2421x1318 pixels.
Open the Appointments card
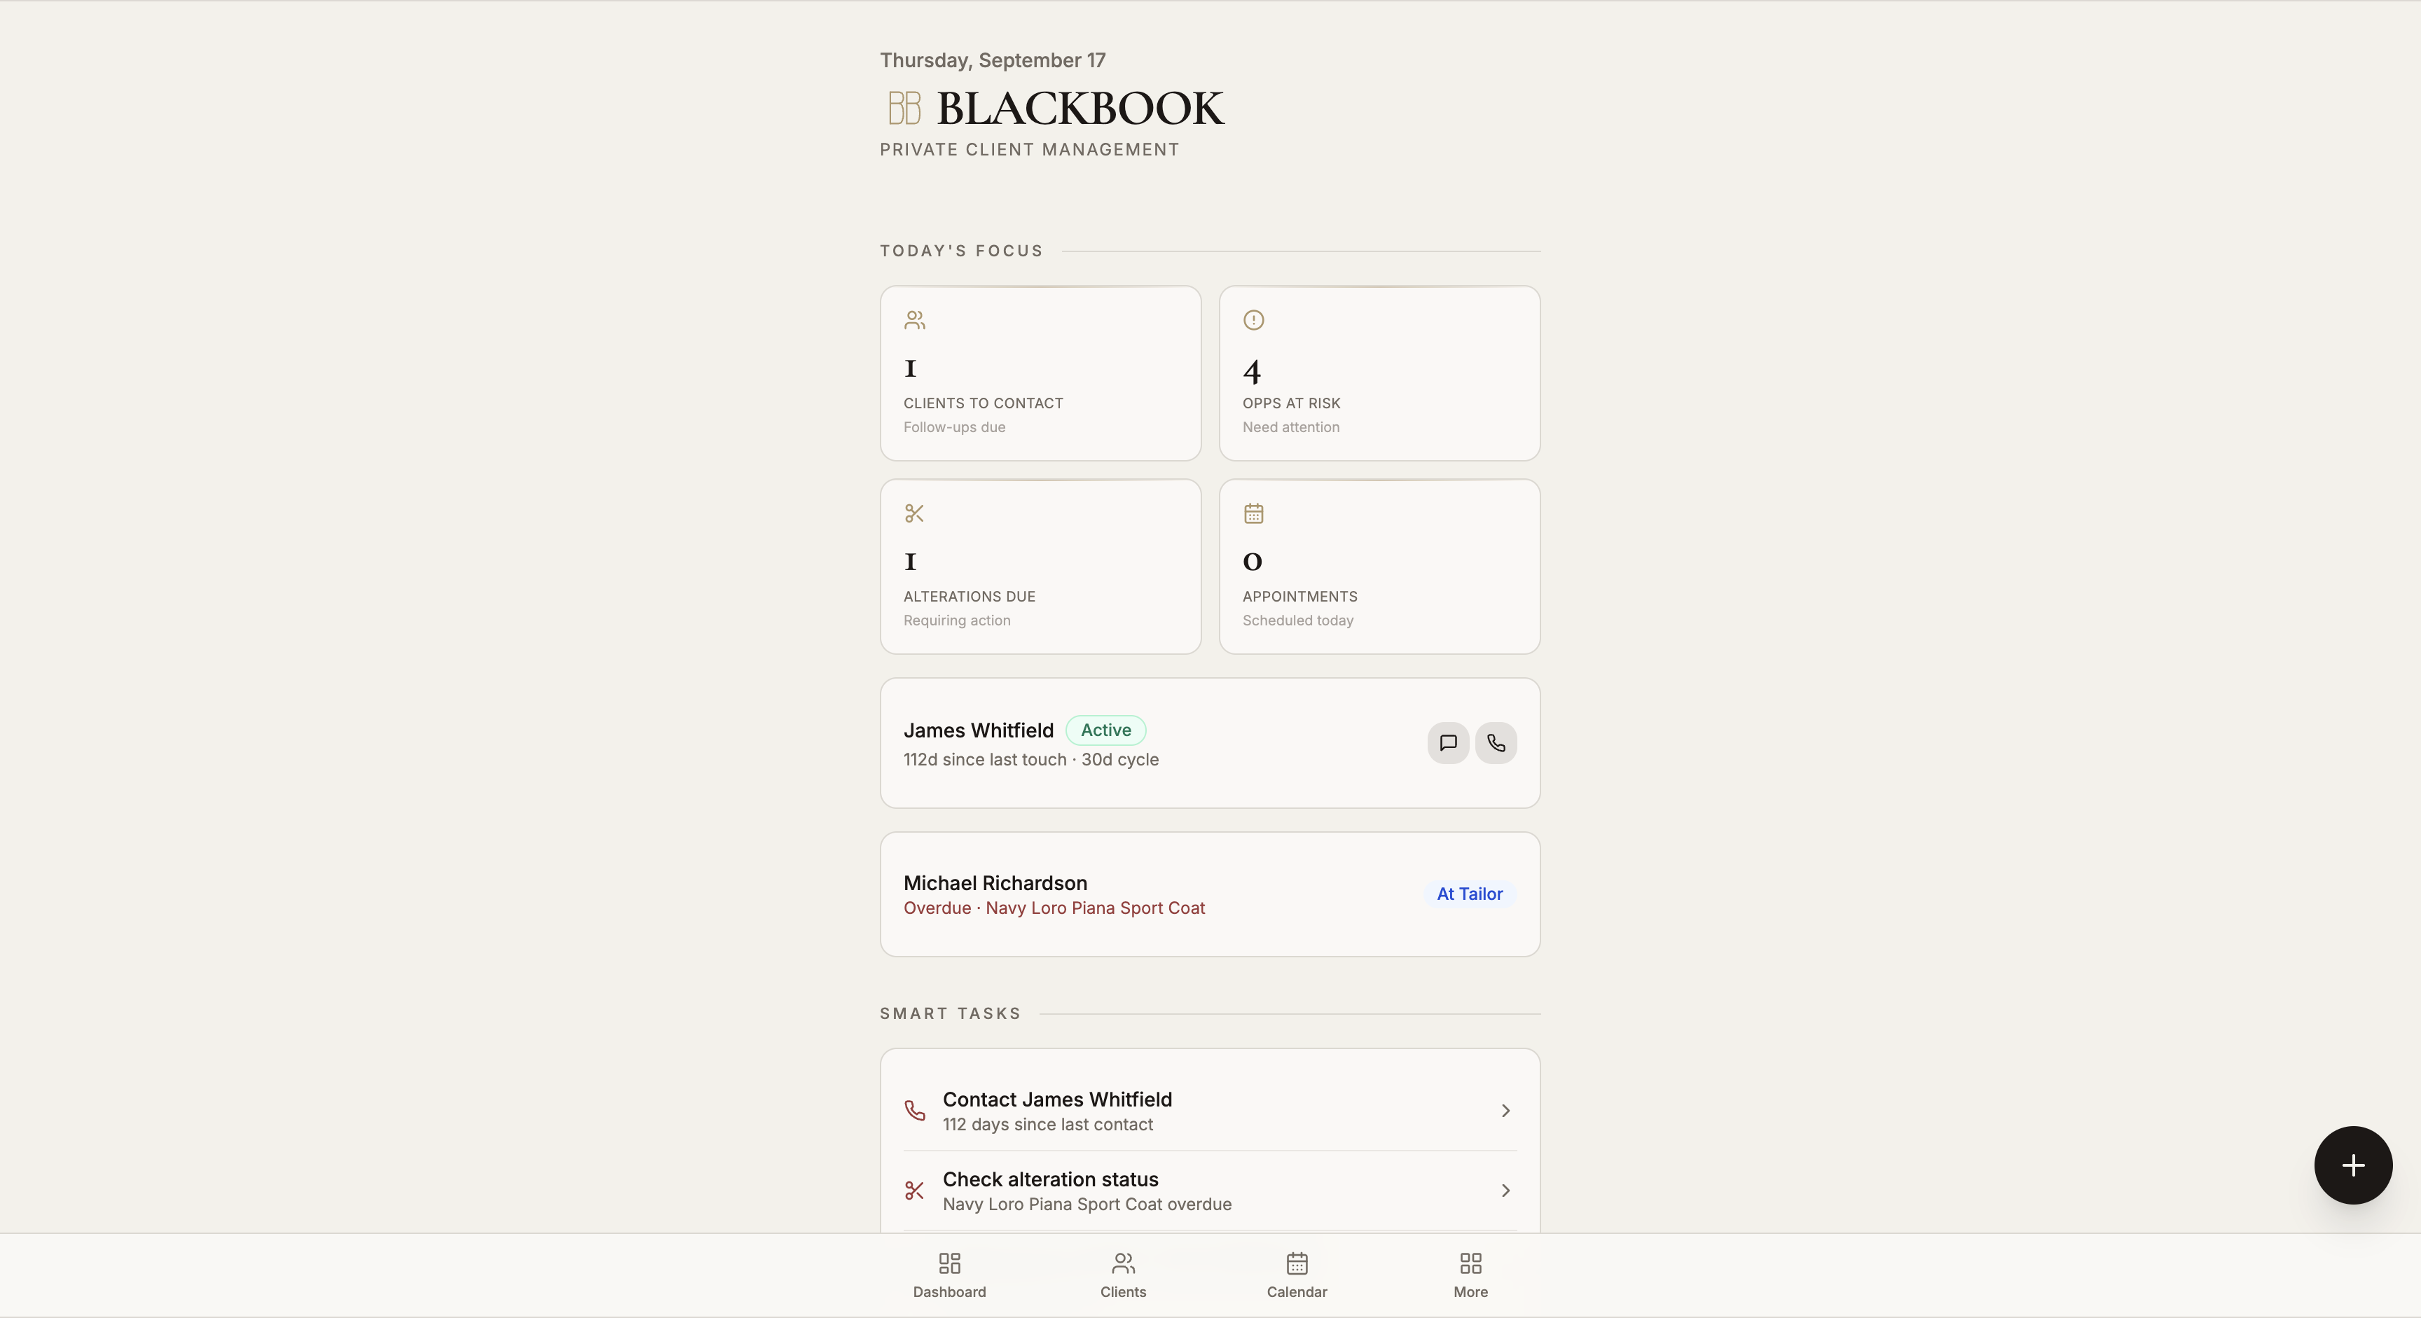[x=1379, y=567]
